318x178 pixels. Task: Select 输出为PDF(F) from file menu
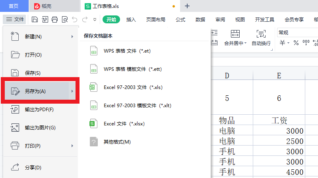[x=39, y=110]
